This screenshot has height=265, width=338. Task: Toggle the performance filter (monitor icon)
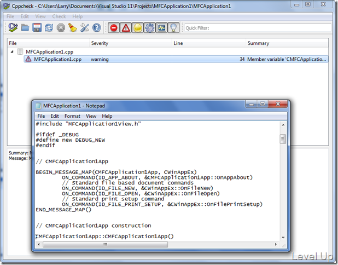[162, 28]
